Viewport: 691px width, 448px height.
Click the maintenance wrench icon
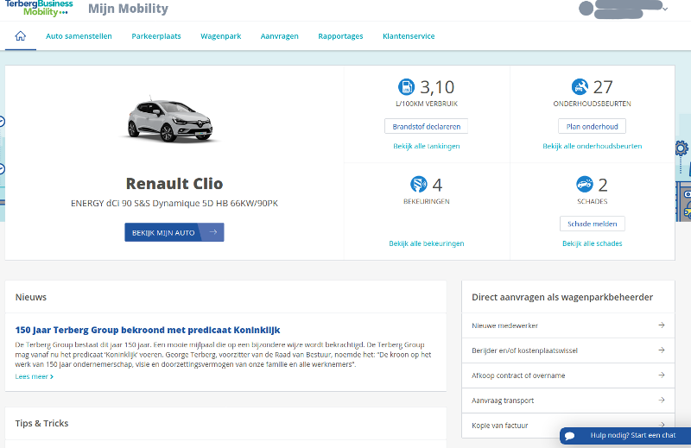click(580, 87)
